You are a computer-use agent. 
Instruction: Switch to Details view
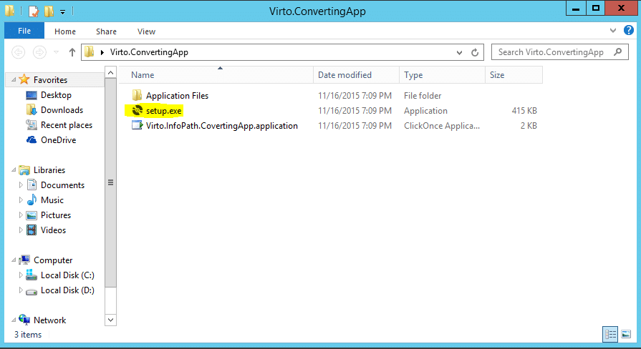610,334
